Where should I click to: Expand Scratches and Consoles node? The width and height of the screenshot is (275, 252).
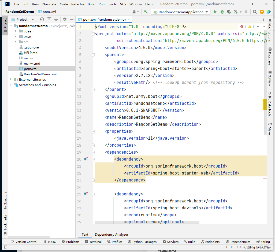10,85
